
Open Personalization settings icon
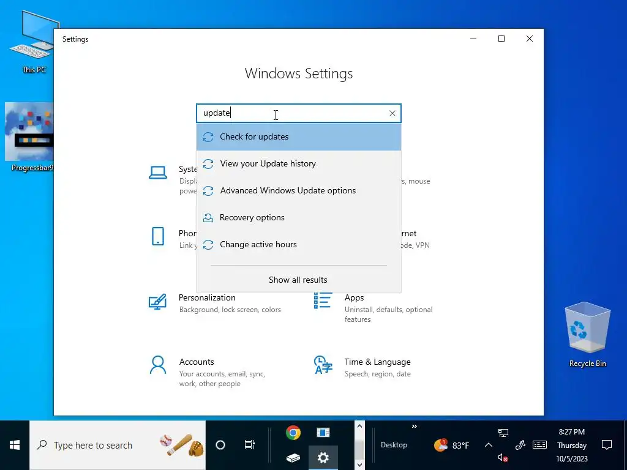[x=157, y=302]
